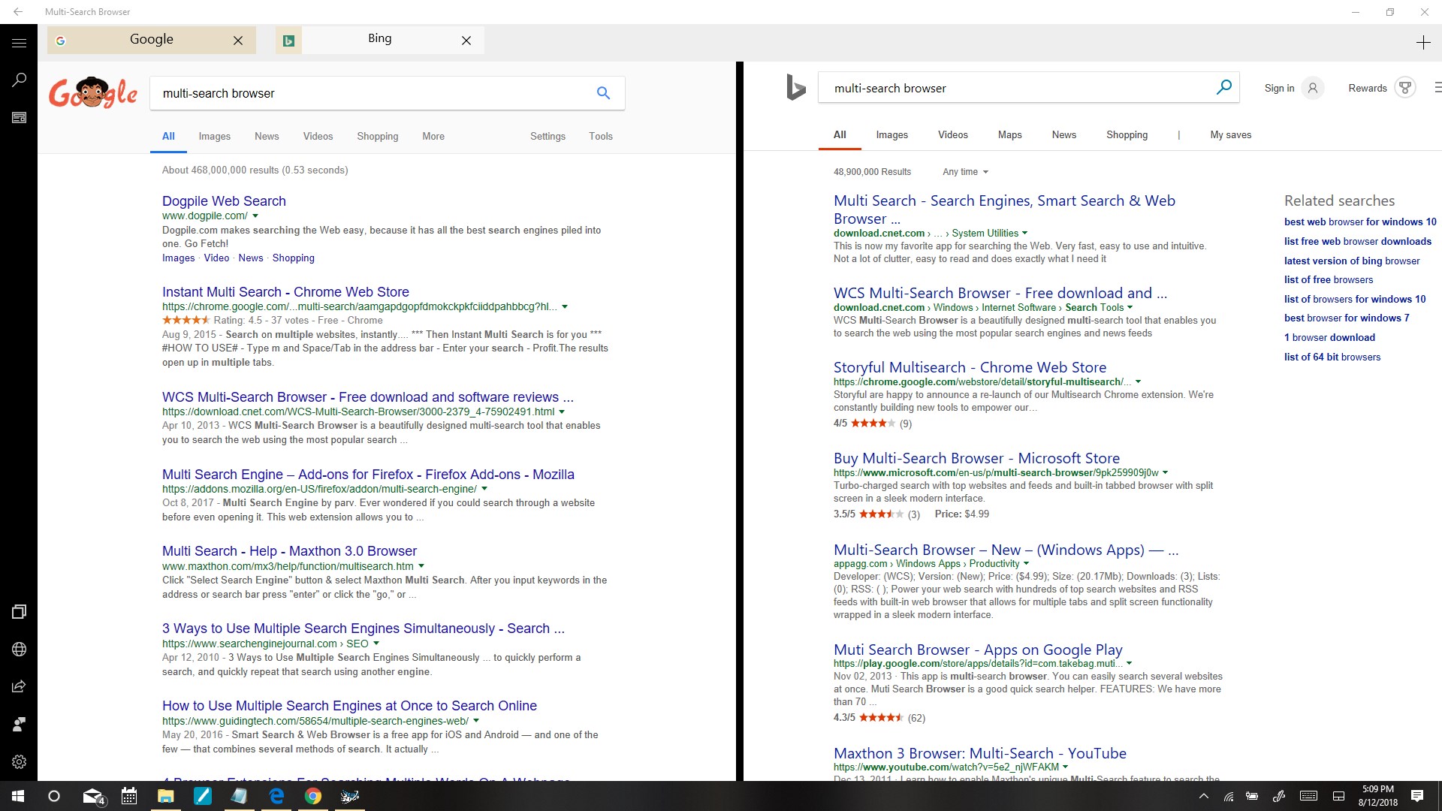Select Google Images results tab
Screen dimensions: 1442x811
[214, 136]
